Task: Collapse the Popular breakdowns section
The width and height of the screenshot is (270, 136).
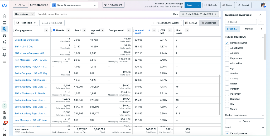Action: pos(263,37)
